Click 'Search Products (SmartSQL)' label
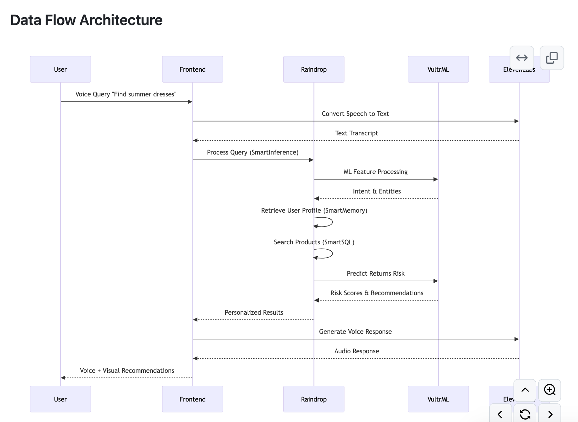 [314, 242]
